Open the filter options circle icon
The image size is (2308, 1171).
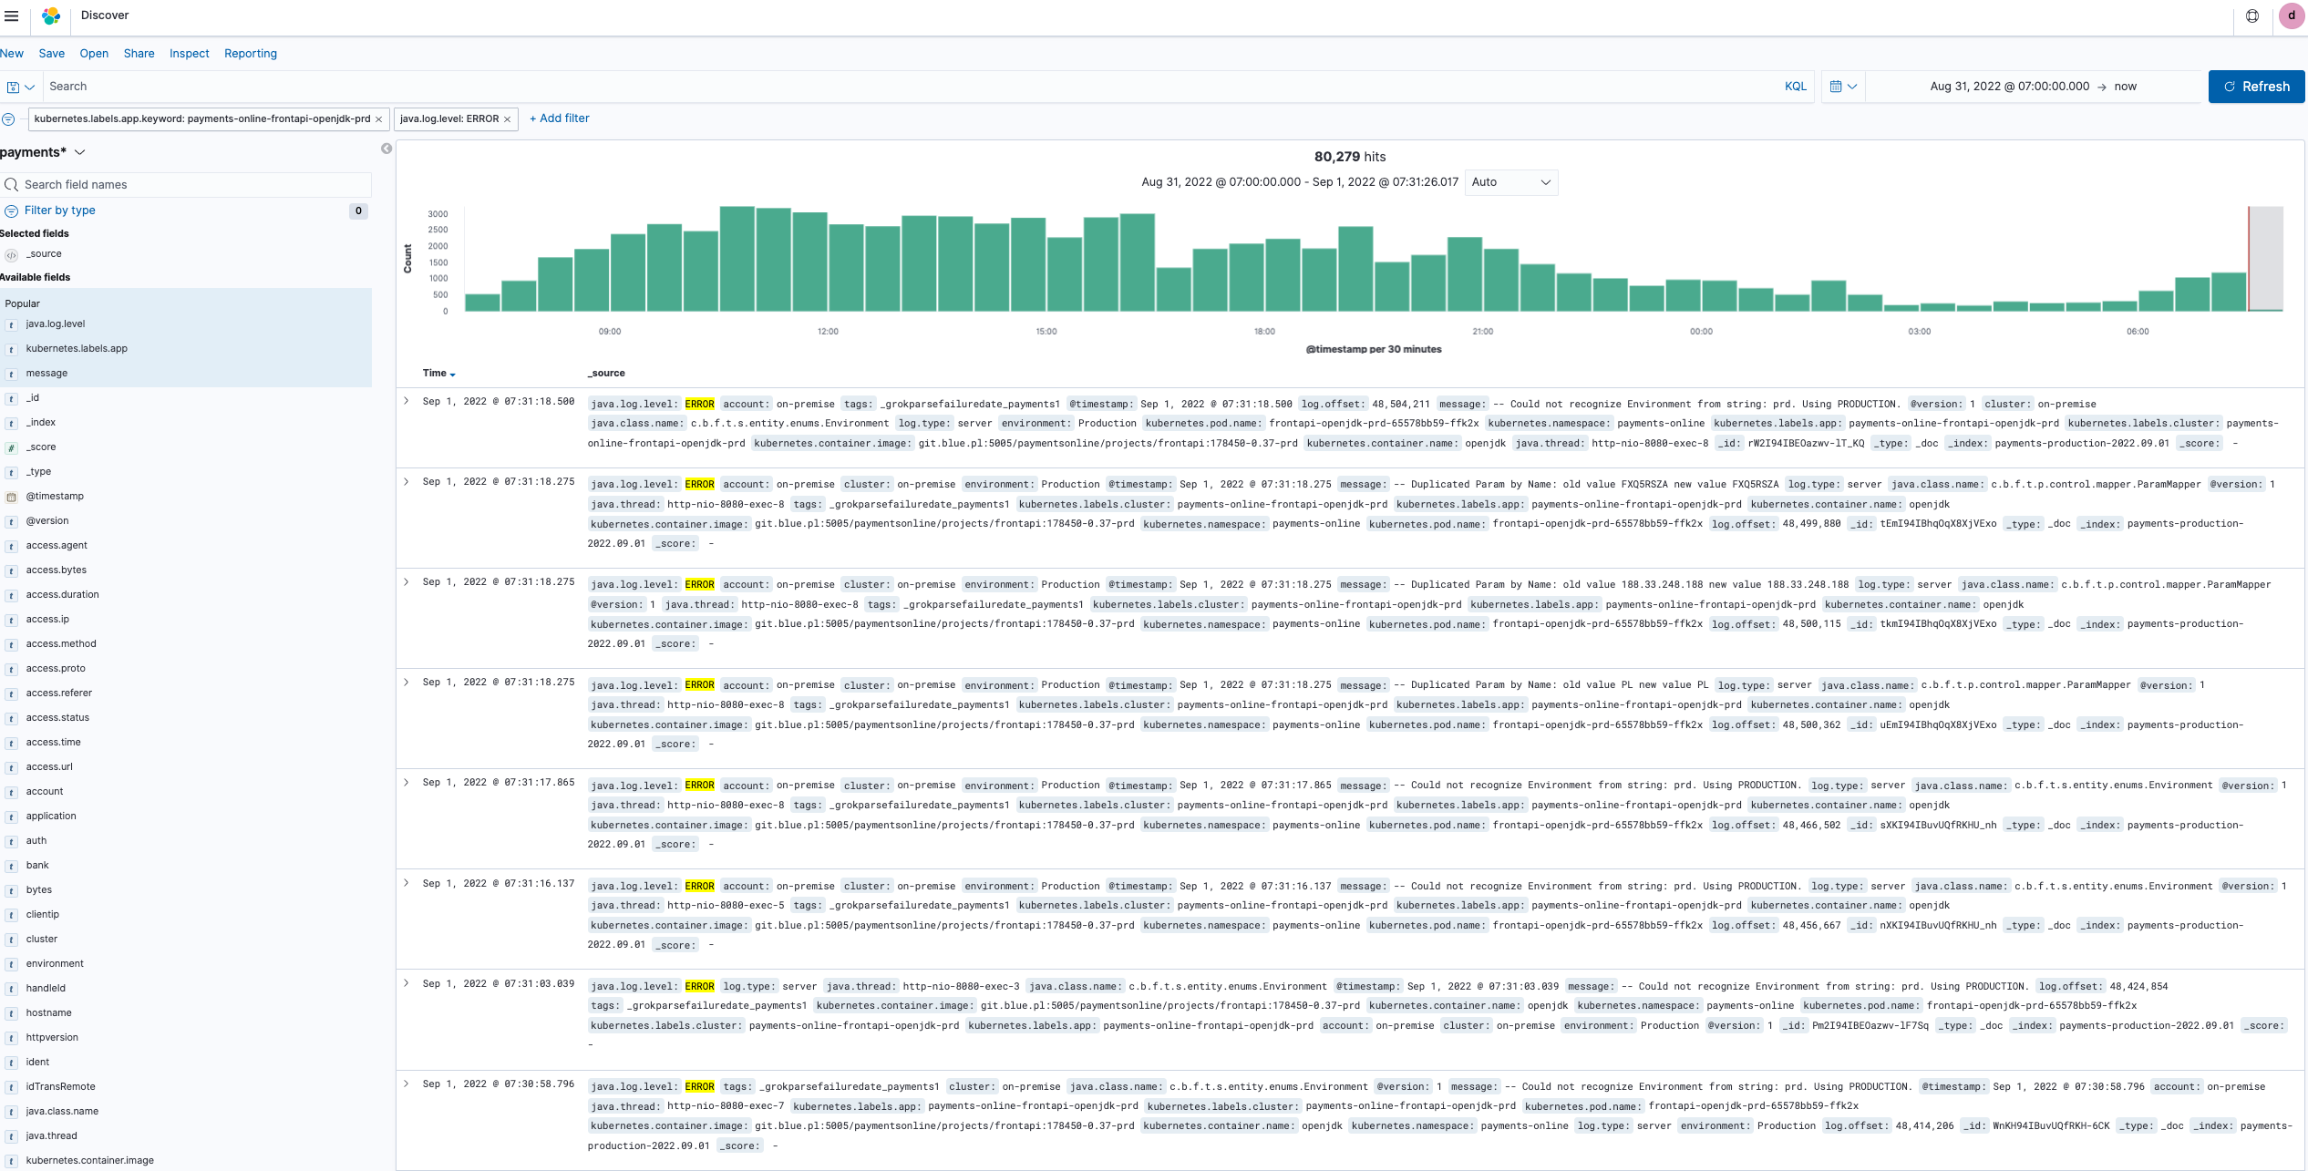coord(8,119)
